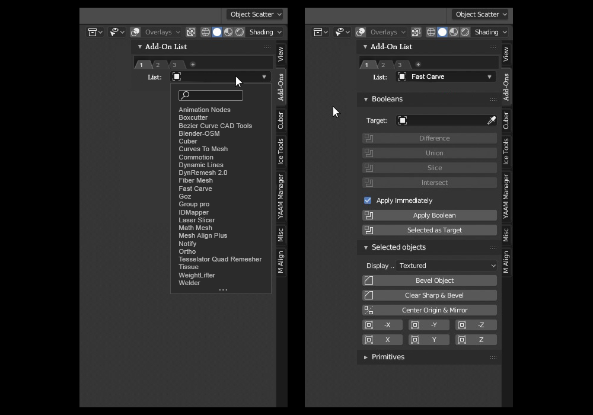593x415 pixels.
Task: Pick the eyedropper beside the Target field
Action: pyautogui.click(x=491, y=120)
